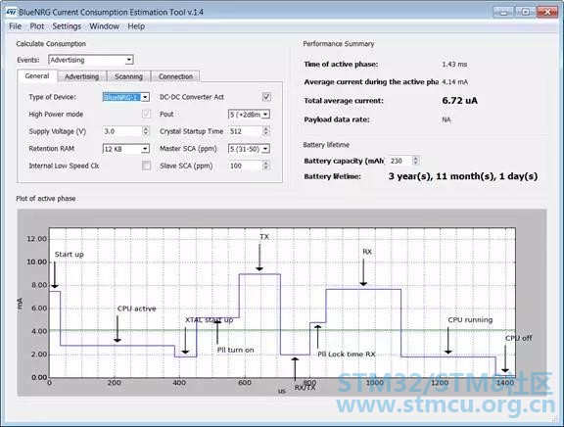Click the Total average current 6.72 uA value

pos(459,100)
